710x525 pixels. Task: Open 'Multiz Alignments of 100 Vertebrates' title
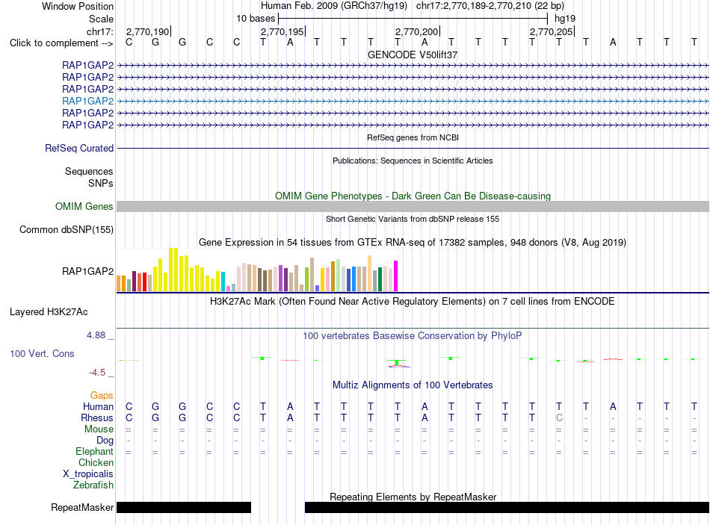(x=413, y=385)
